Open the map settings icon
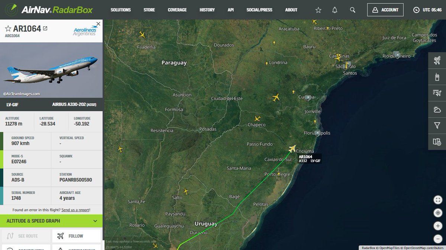The width and height of the screenshot is (446, 250). 437,142
